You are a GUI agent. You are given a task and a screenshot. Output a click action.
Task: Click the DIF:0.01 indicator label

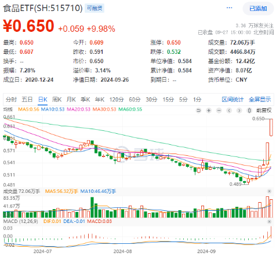[52, 221]
